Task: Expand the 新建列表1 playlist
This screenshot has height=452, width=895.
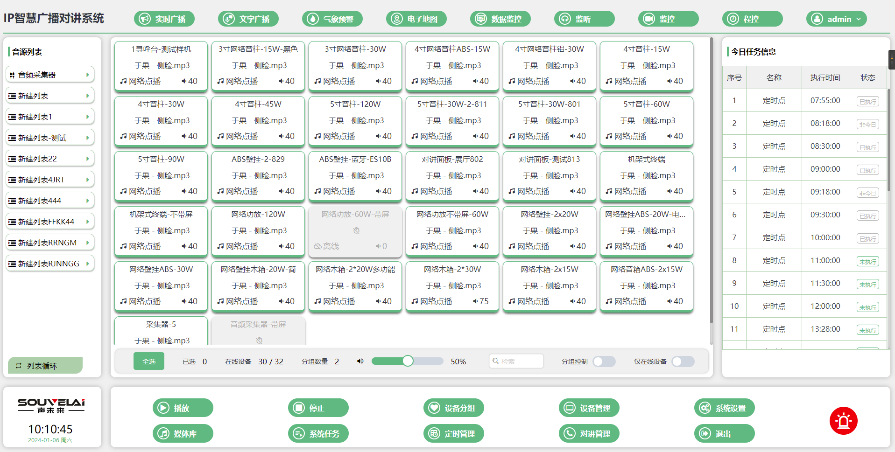Action: point(49,116)
